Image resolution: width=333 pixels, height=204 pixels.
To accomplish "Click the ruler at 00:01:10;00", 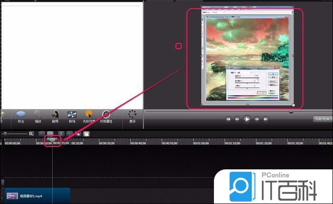I will click(232, 143).
